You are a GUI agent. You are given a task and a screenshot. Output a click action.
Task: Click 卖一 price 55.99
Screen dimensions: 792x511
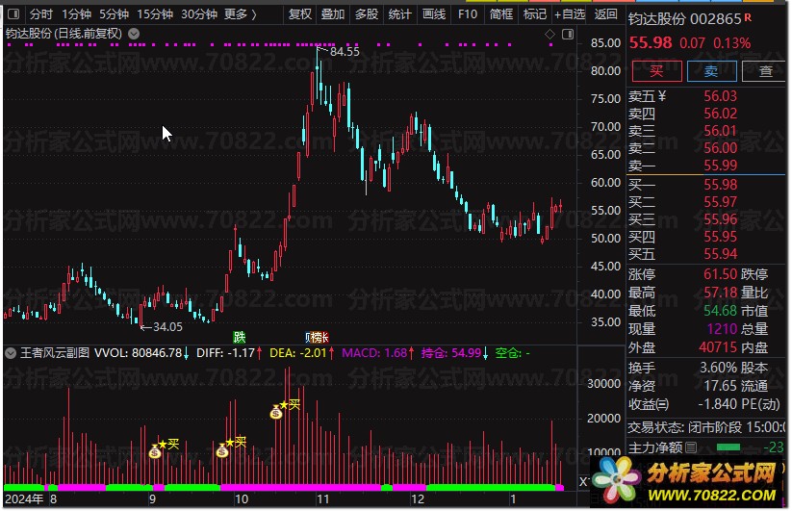click(720, 166)
